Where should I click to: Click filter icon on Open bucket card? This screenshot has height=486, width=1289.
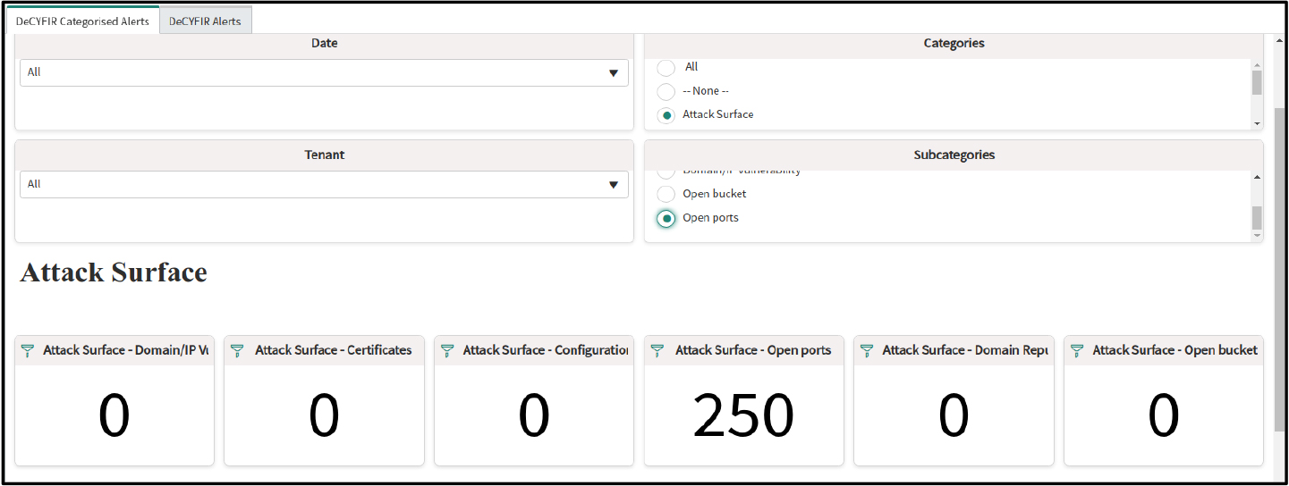(x=1078, y=350)
